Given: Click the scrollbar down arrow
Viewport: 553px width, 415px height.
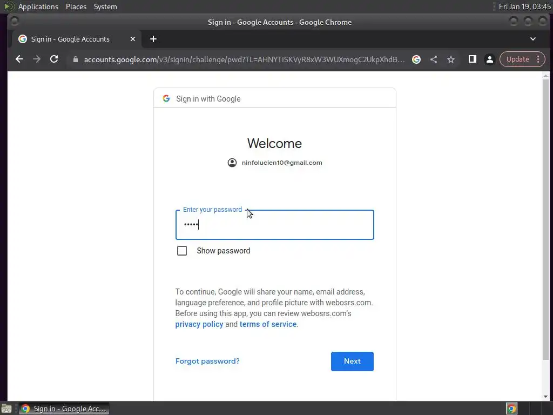Looking at the screenshot, I should pos(545,397).
